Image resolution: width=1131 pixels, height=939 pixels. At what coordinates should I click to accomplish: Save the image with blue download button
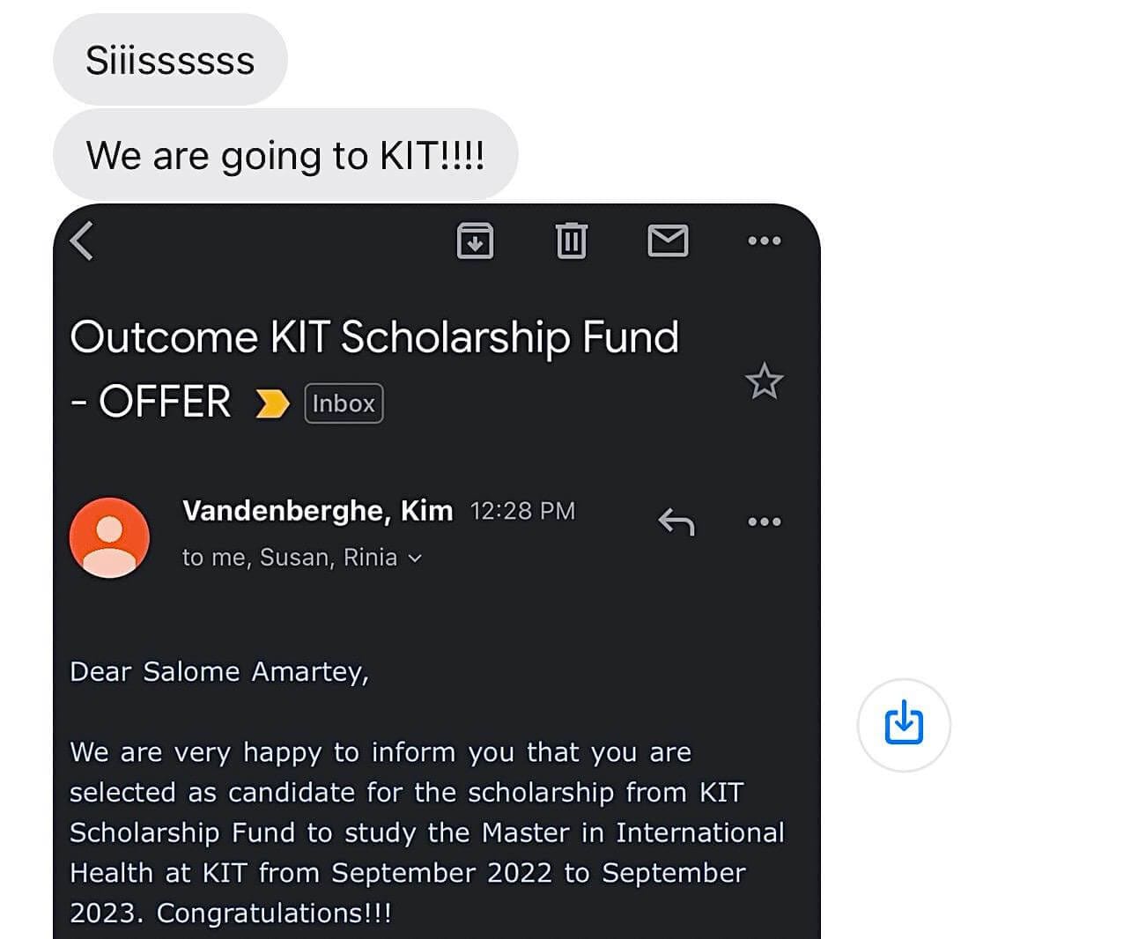pyautogui.click(x=904, y=725)
